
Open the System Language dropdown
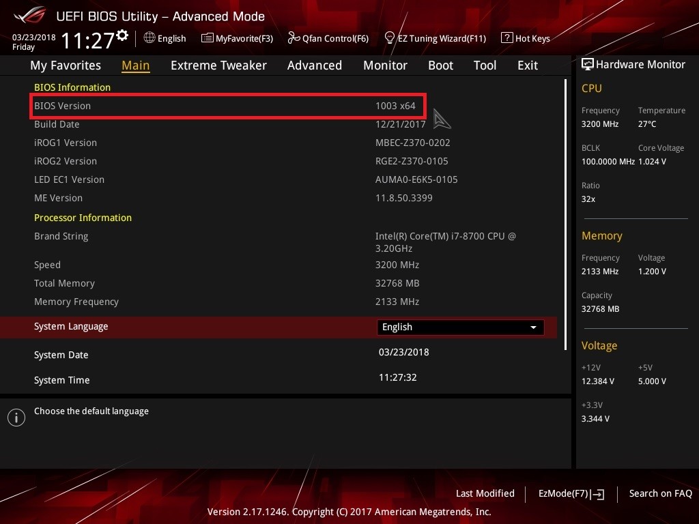point(460,327)
